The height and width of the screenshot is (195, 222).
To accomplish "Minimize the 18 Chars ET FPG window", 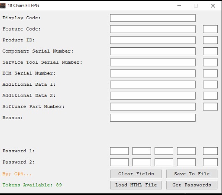I will (179, 5).
